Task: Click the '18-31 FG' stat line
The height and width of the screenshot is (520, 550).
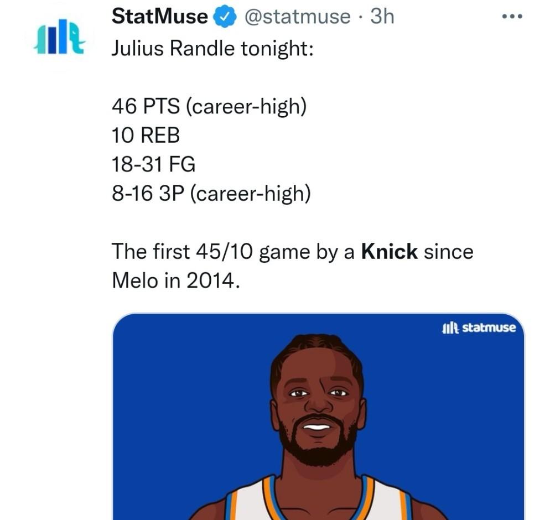Action: [x=154, y=164]
